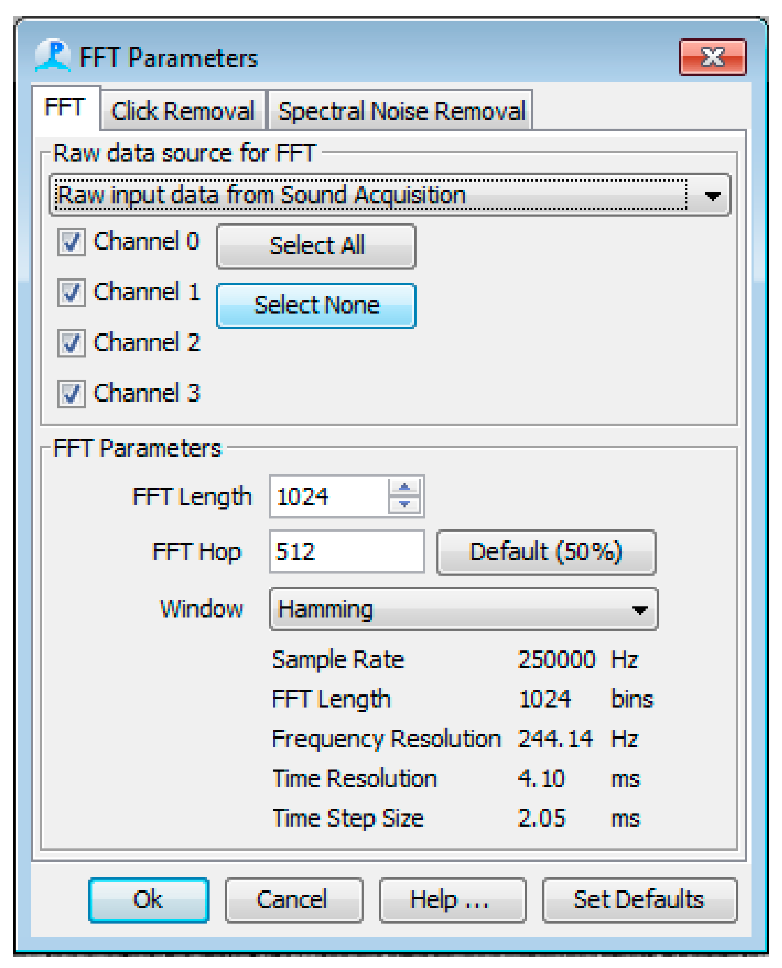Toggle the Channel 1 checkbox

tap(71, 293)
